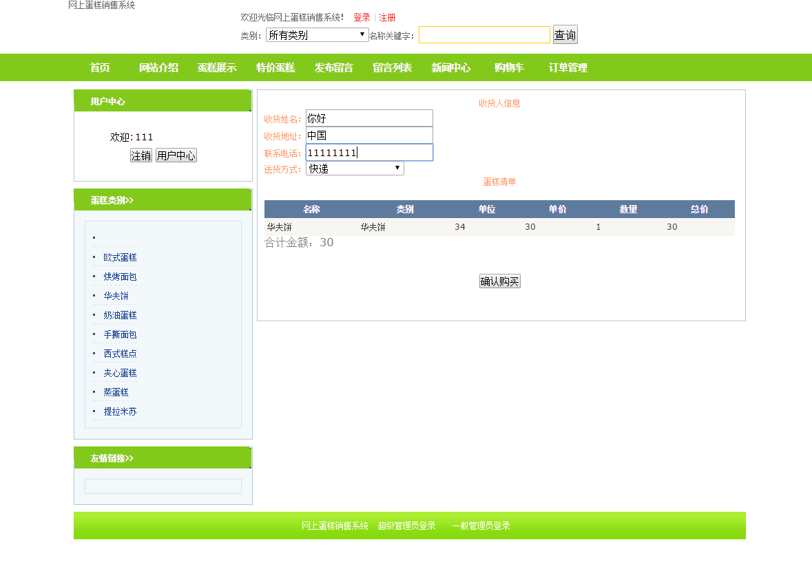Viewport: 812px width, 562px height.
Task: Open 购物车 shopping cart menu item
Action: [x=509, y=67]
